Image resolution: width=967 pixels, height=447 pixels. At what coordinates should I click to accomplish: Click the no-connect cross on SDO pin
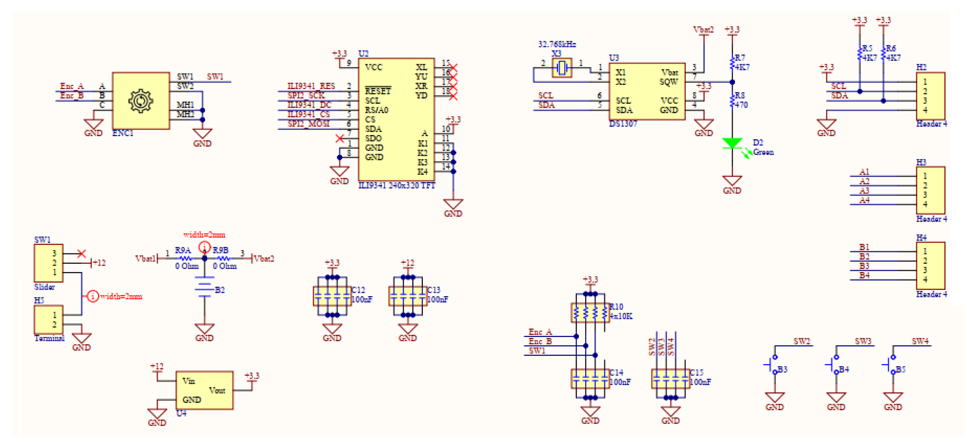coord(340,138)
